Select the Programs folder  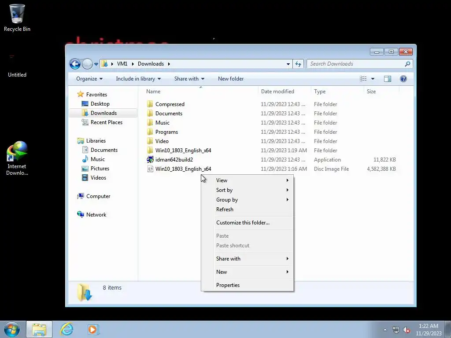tap(166, 132)
